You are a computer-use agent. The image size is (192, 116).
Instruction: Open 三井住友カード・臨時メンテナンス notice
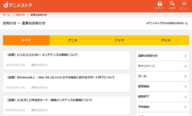pyautogui.click(x=66, y=106)
